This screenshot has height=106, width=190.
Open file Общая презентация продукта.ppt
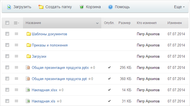[59, 79]
